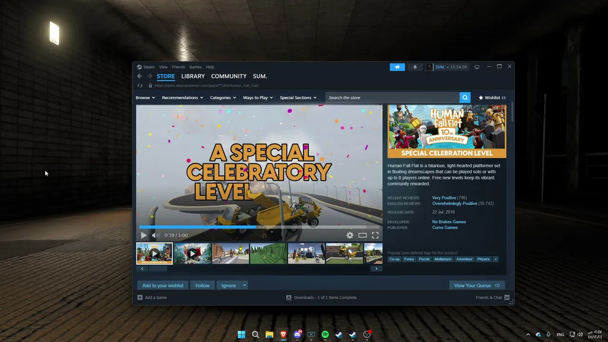
Task: Open the Help menu
Action: coord(210,67)
